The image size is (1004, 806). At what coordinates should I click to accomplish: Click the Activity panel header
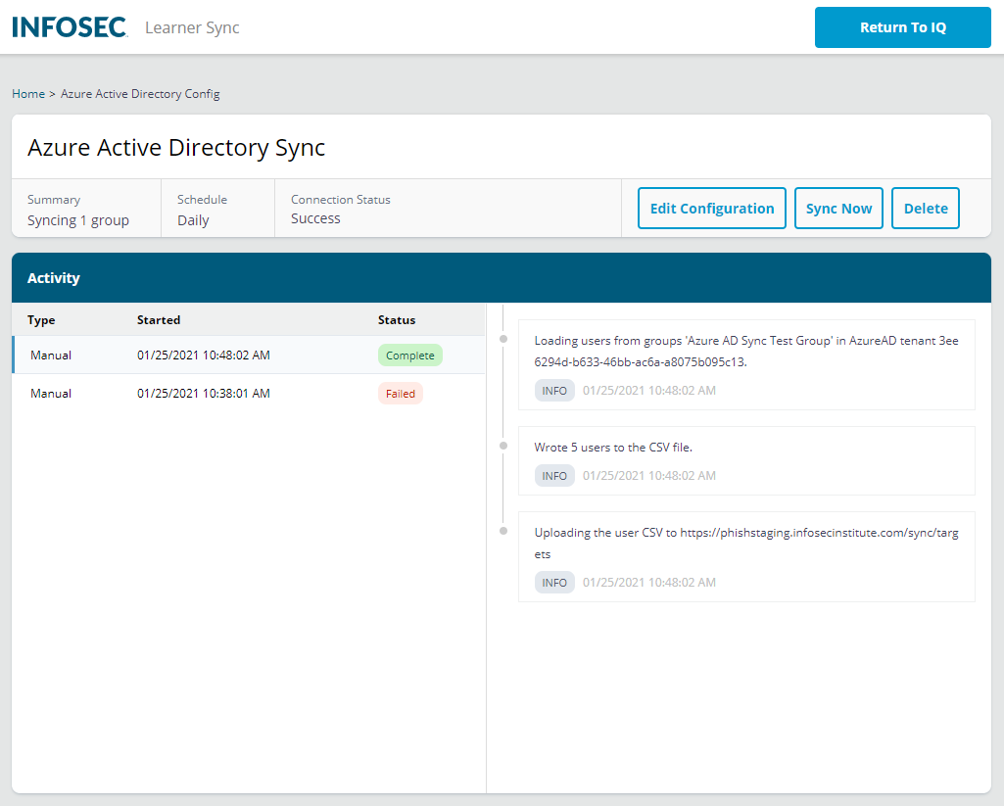pos(54,277)
